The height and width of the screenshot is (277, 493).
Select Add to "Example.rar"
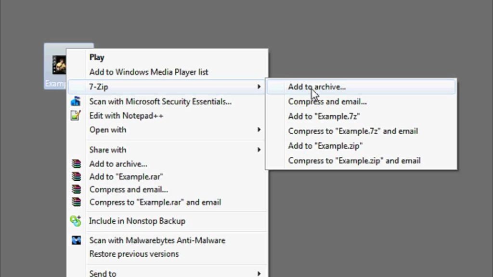tap(168, 176)
